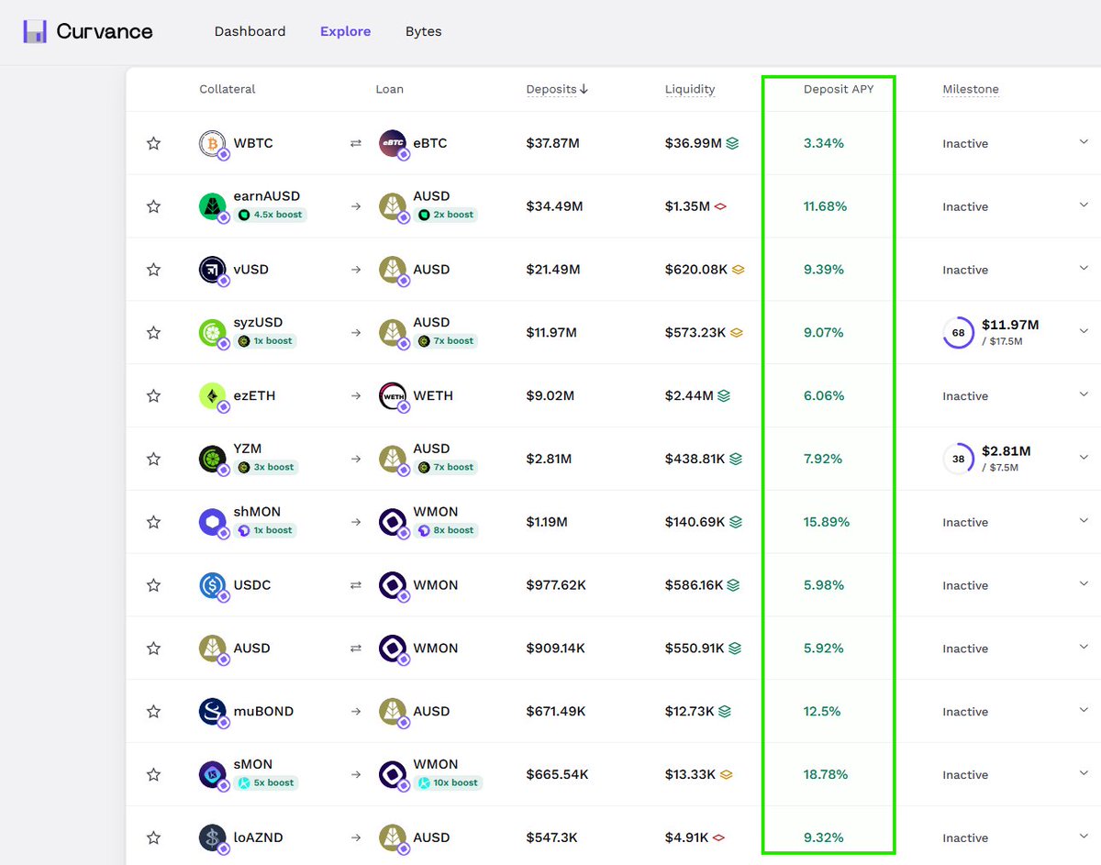Expand the earnAUSD row details
The width and height of the screenshot is (1101, 865).
(x=1084, y=205)
